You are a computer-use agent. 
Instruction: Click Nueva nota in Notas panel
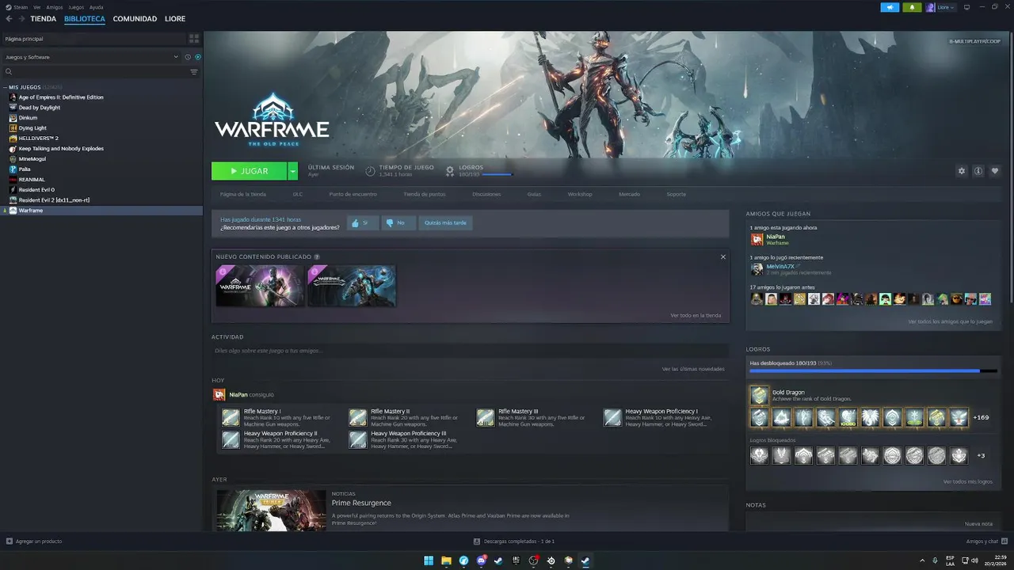click(x=978, y=523)
